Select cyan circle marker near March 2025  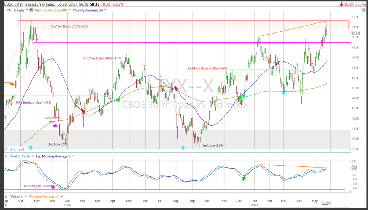click(284, 92)
